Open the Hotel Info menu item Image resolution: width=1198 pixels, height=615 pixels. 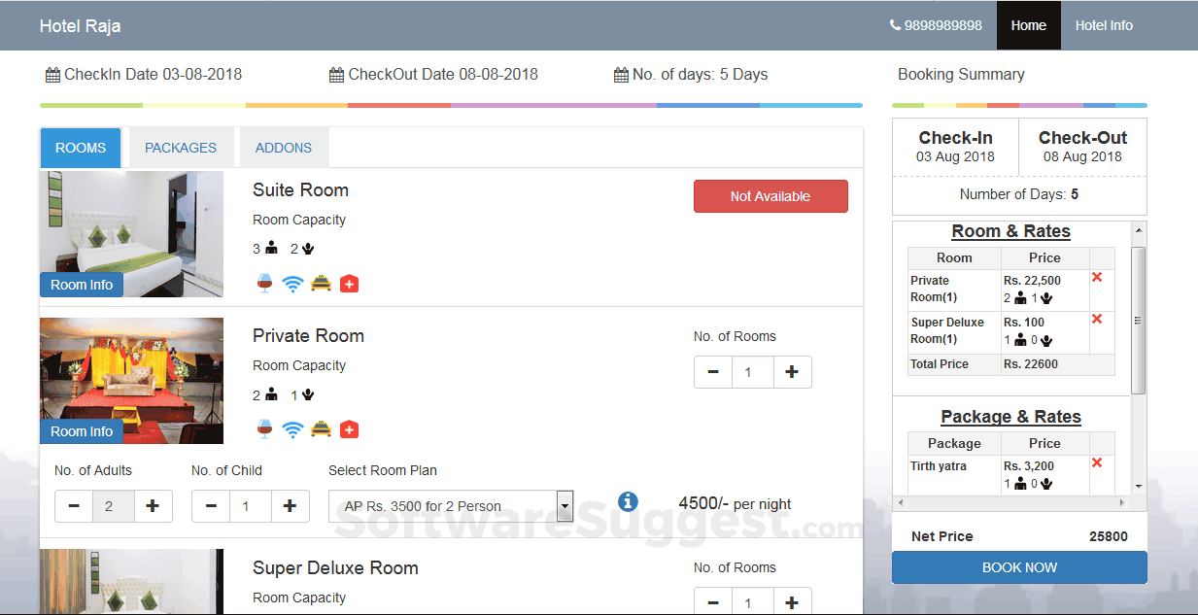1104,25
